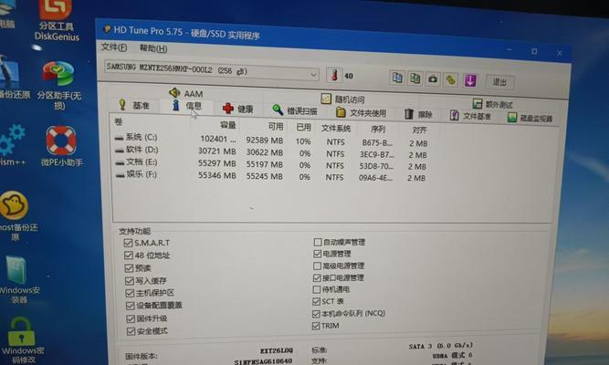
Task: Toggle the SCT 表 checkbox
Action: (316, 301)
